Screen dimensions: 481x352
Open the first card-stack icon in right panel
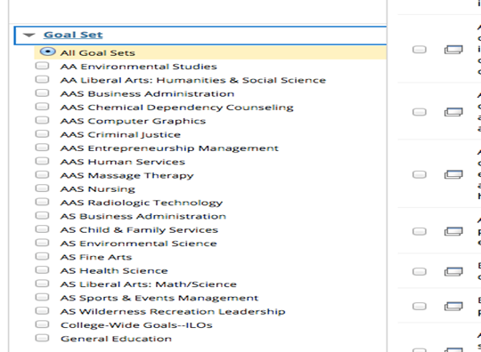[453, 50]
